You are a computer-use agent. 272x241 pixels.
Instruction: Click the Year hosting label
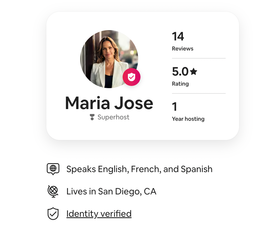coord(188,119)
